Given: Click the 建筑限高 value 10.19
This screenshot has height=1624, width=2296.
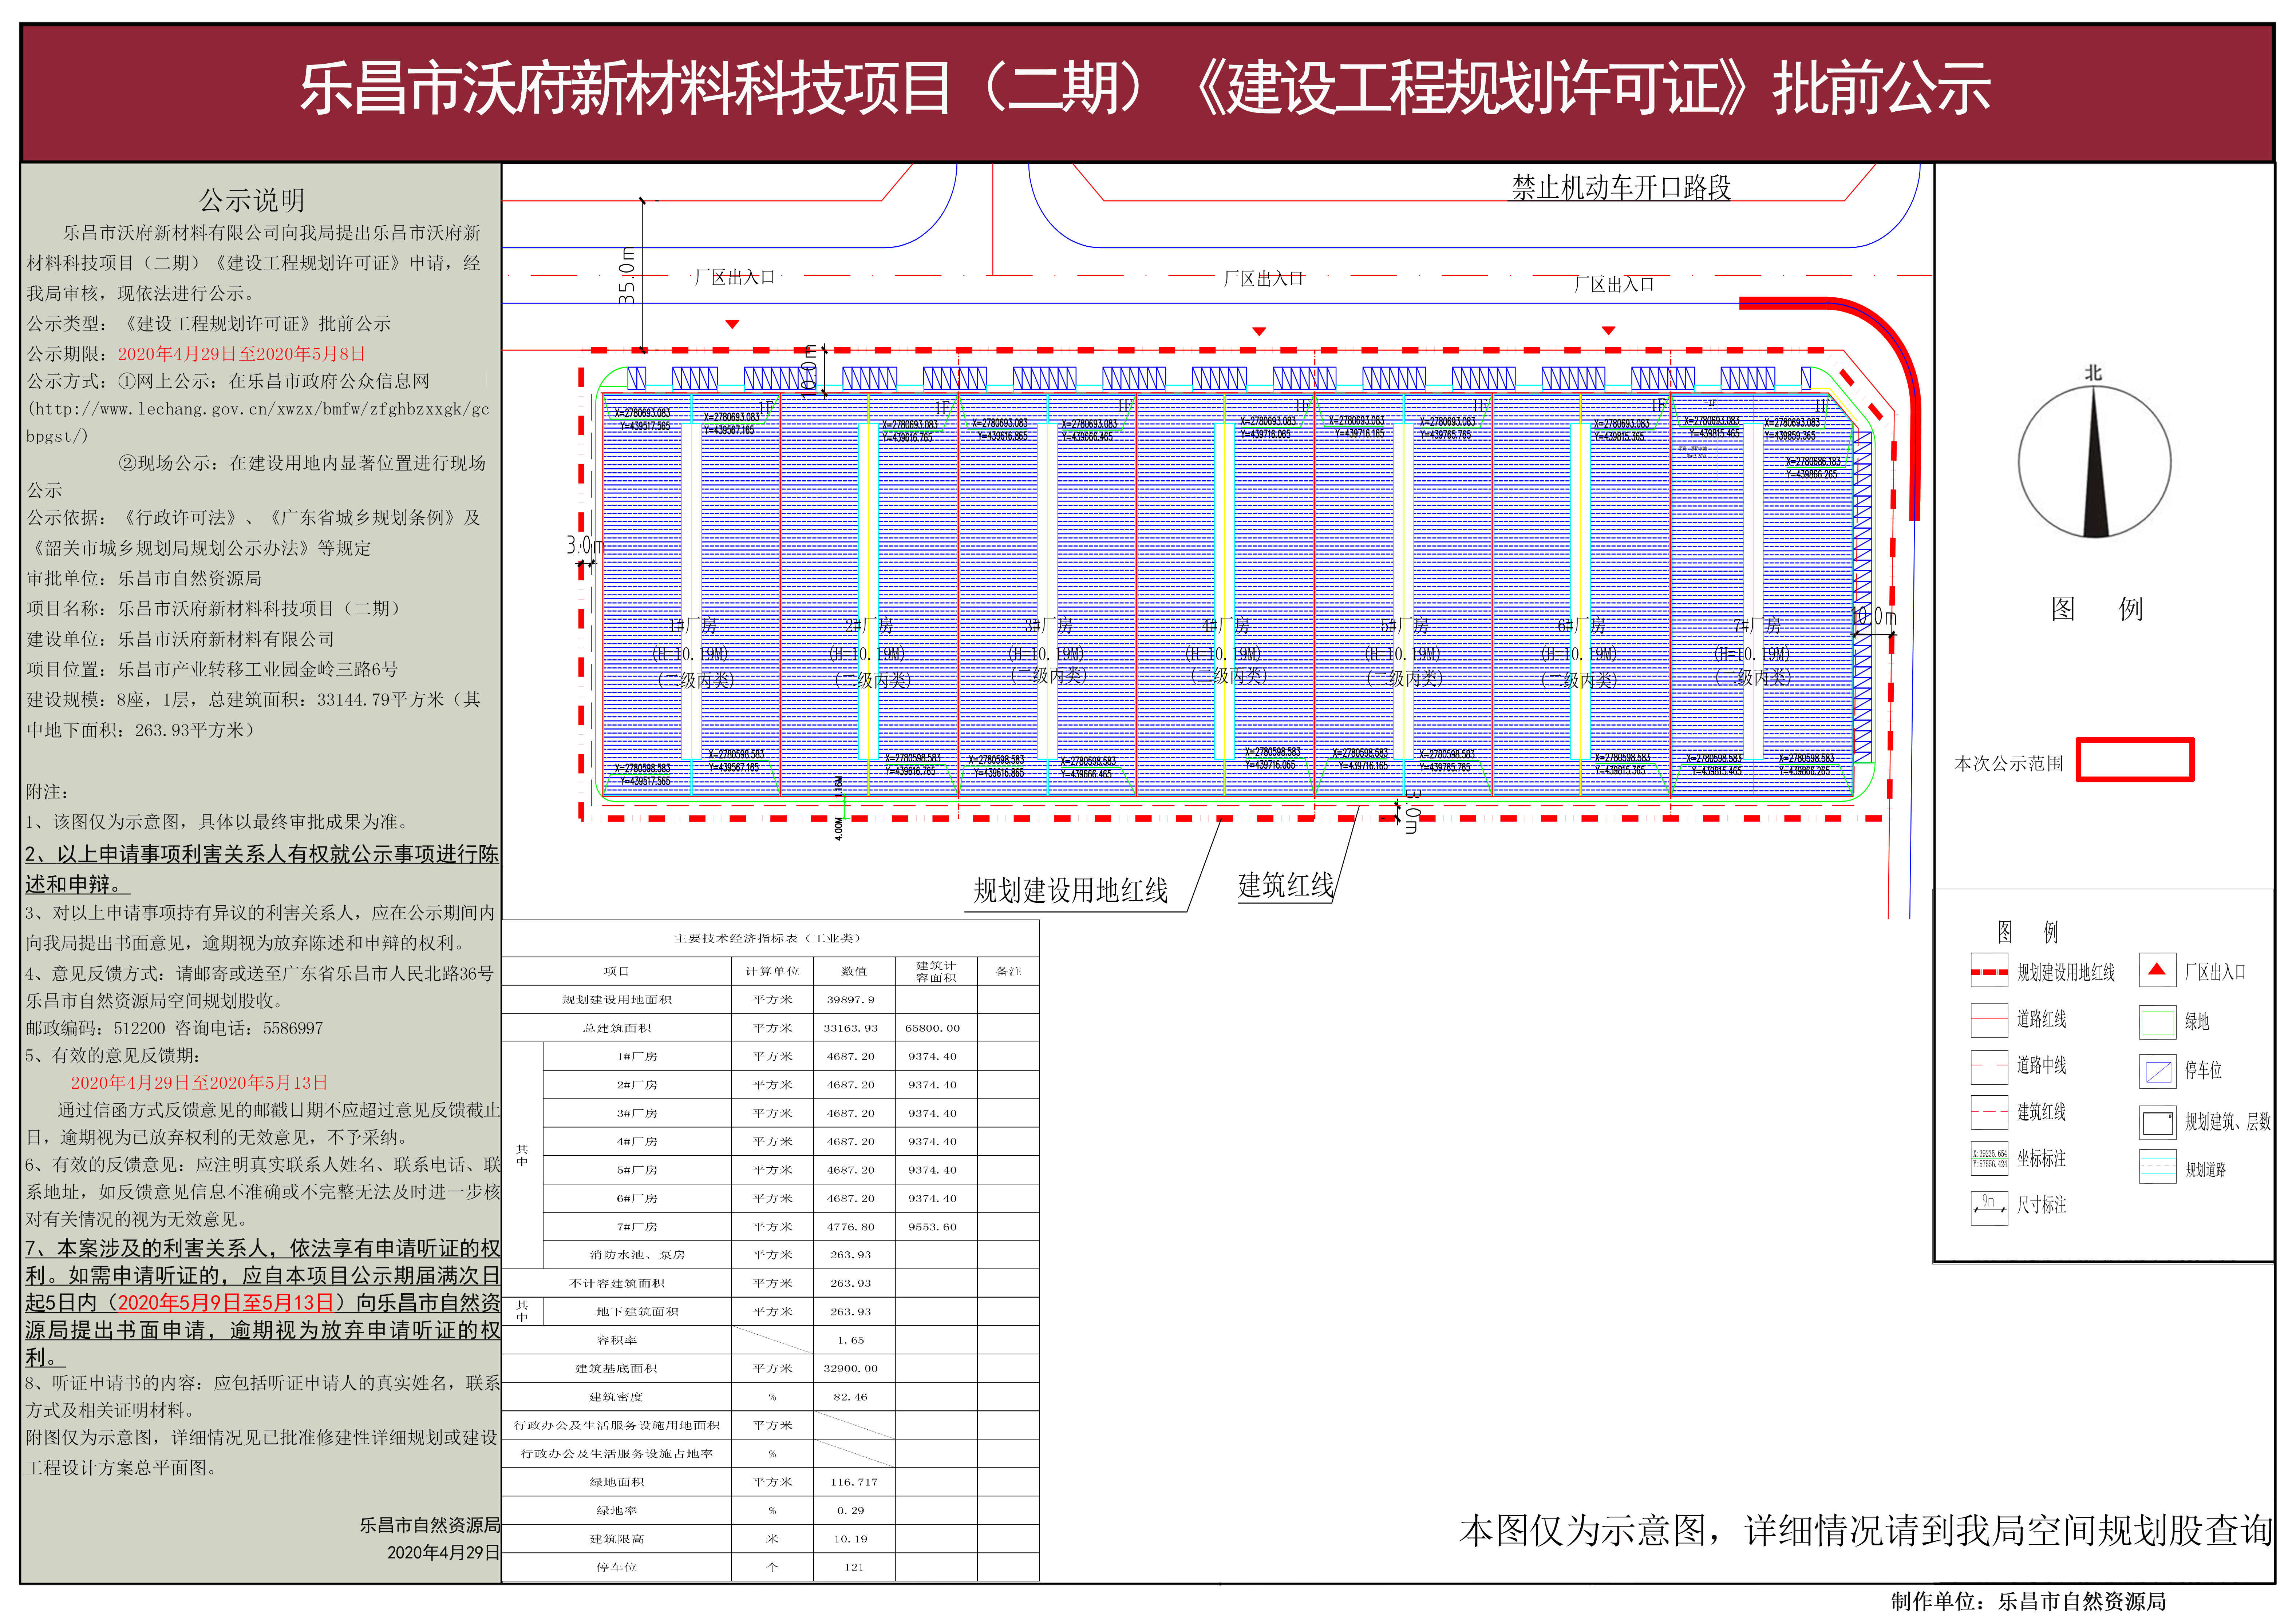Looking at the screenshot, I should 850,1539.
